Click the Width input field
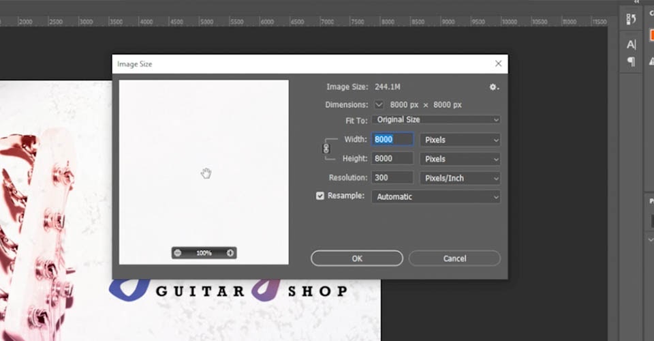 (392, 139)
